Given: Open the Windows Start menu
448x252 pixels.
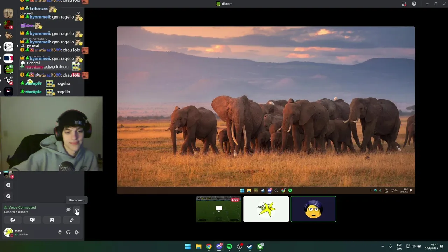Looking at the screenshot, I should (x=188, y=246).
